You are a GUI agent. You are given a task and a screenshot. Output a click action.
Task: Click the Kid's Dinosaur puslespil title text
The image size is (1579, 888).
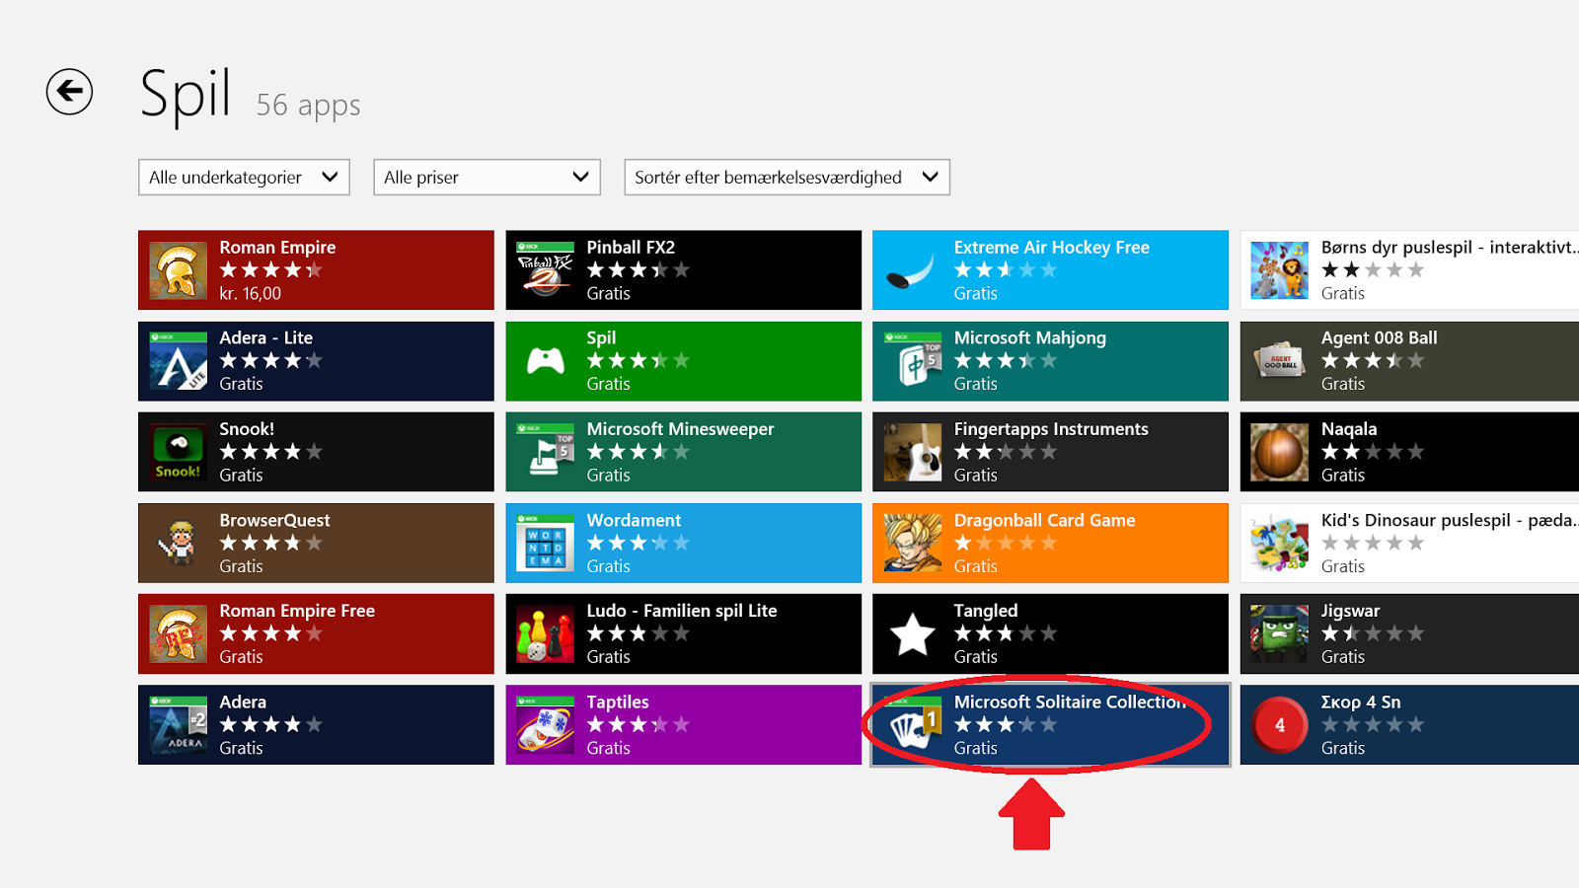tap(1450, 520)
